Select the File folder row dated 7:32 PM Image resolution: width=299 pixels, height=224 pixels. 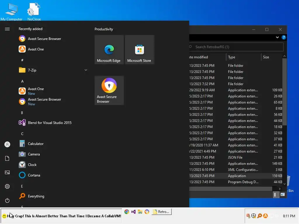[x=236, y=84]
